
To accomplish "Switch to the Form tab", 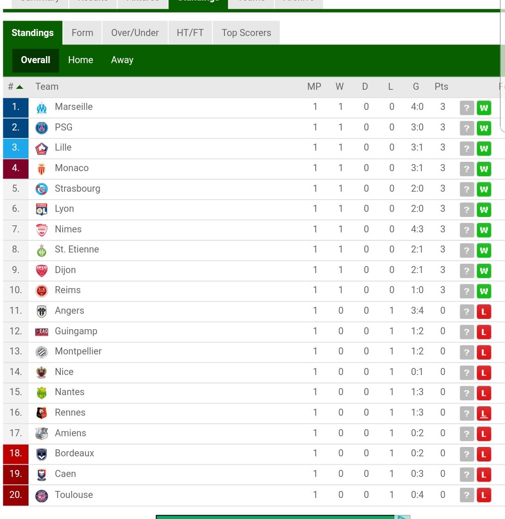I will point(82,33).
